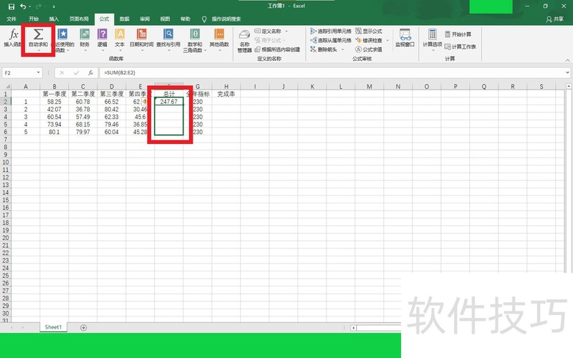573x358 pixels.
Task: Open the Lookup and Reference (查找与引用) functions
Action: click(168, 40)
